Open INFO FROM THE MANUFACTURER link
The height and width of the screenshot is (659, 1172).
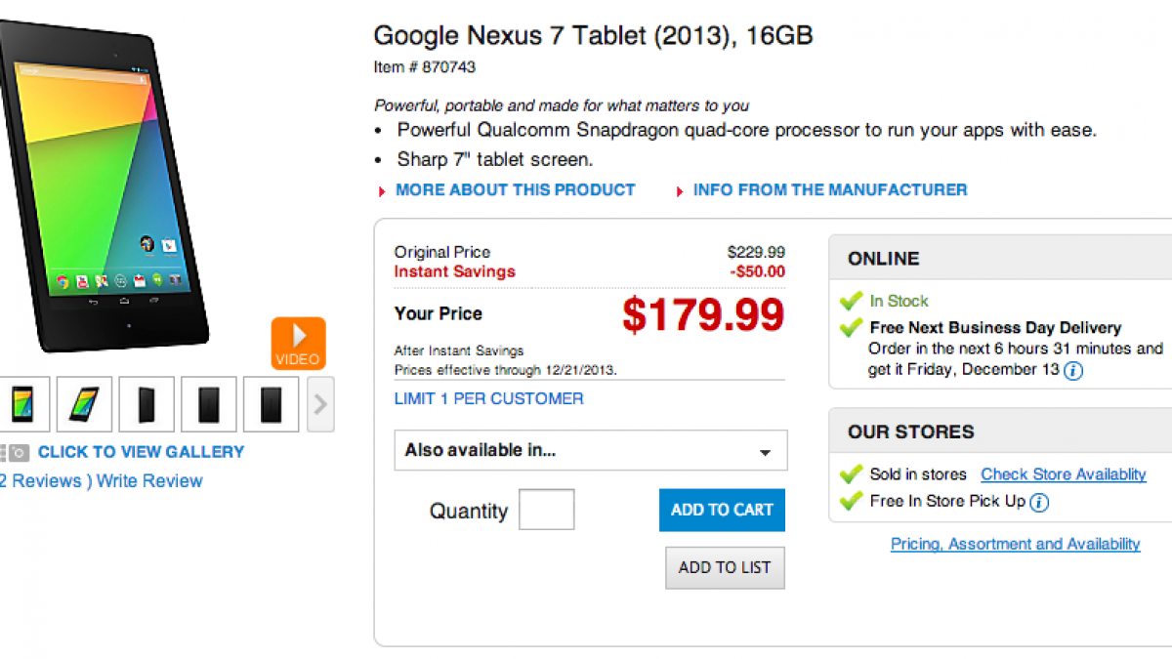pos(830,189)
